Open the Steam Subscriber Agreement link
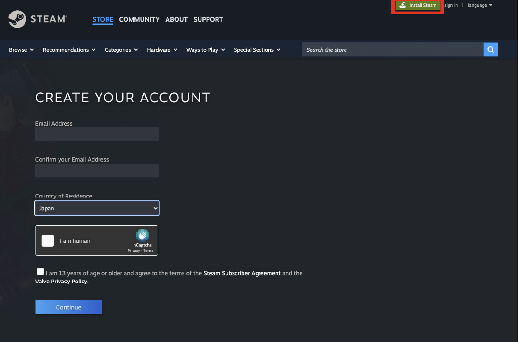Screen dimensions: 520x342 coord(242,273)
